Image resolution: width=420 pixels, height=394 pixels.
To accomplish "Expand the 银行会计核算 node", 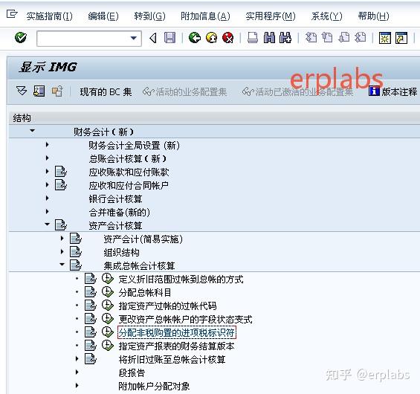I will [x=47, y=198].
